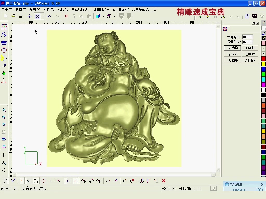266x199 pixels.
Task: Toggle the U indicator in the status bar
Action: 214,188
